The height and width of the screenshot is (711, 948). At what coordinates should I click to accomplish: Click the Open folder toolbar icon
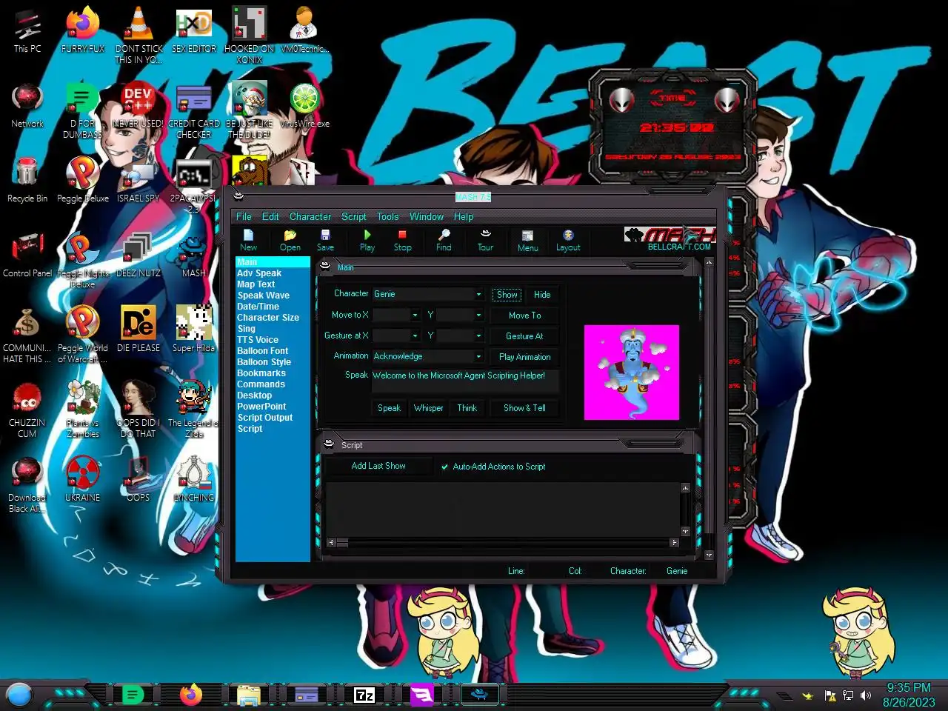tap(290, 241)
